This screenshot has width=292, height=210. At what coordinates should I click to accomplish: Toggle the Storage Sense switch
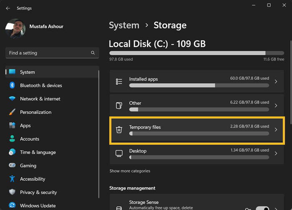[x=262, y=208]
